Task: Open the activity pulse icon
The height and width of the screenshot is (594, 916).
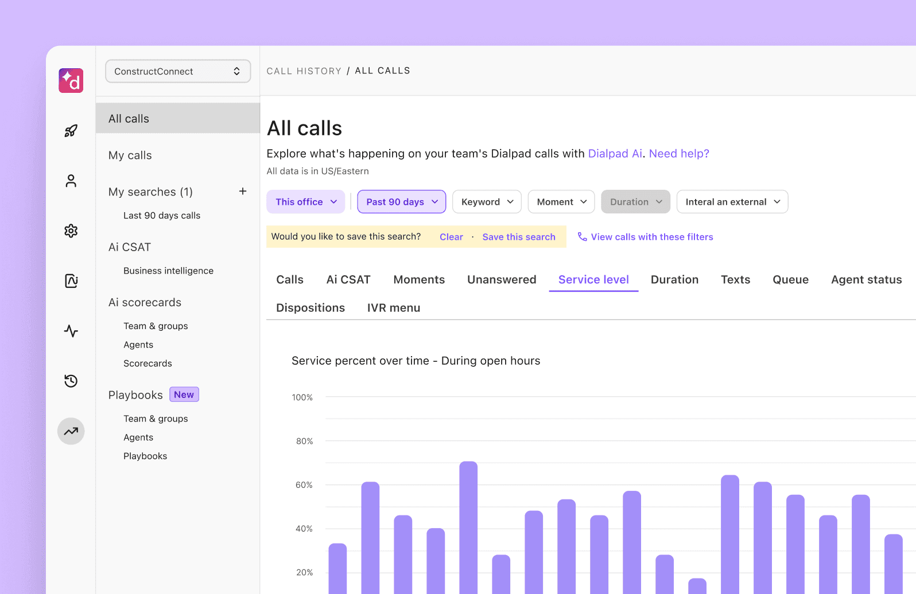Action: (x=71, y=331)
